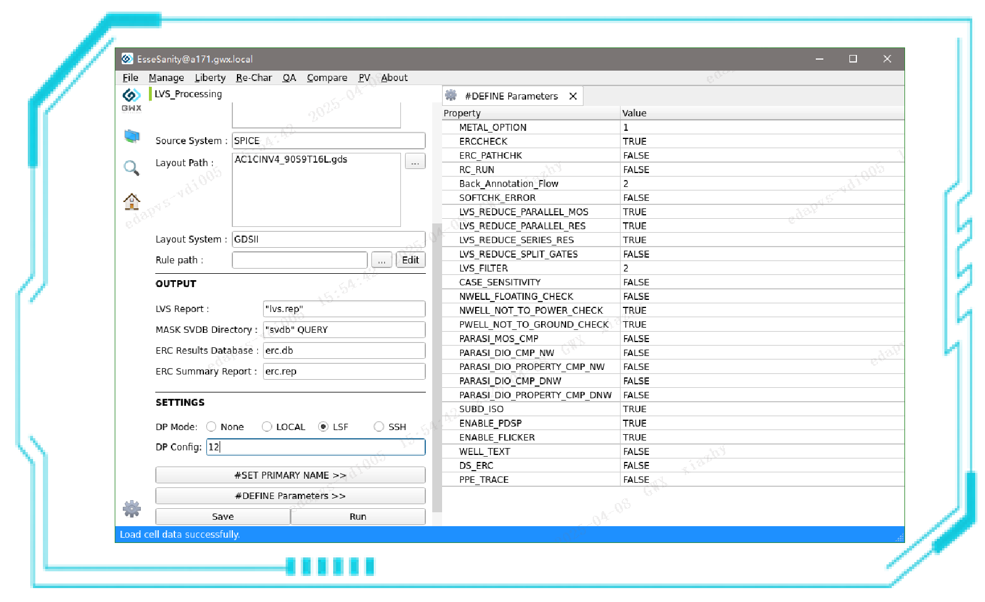Open the settings gear in bottom-left sidebar

(x=132, y=509)
